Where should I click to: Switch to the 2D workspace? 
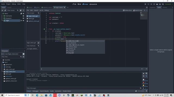click(x=74, y=4)
